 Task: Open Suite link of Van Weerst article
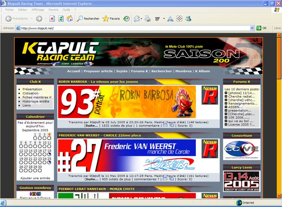point(92,179)
